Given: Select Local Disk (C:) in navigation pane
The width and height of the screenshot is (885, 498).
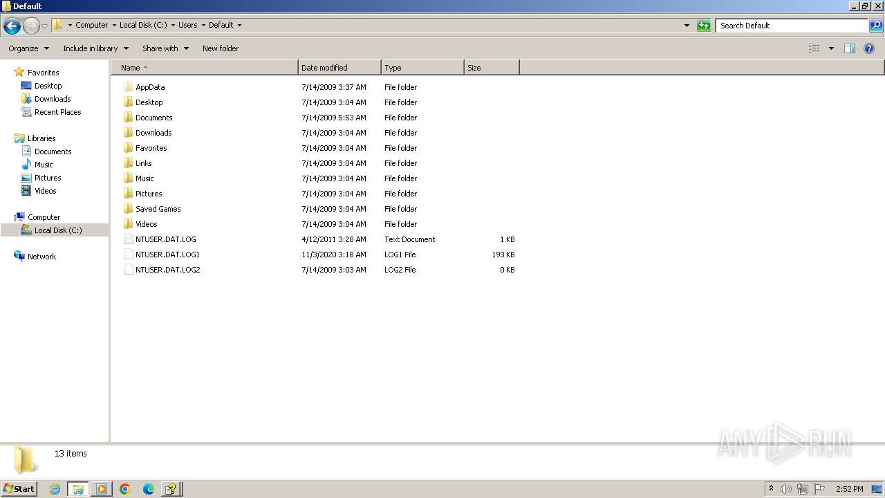Looking at the screenshot, I should click(x=58, y=230).
